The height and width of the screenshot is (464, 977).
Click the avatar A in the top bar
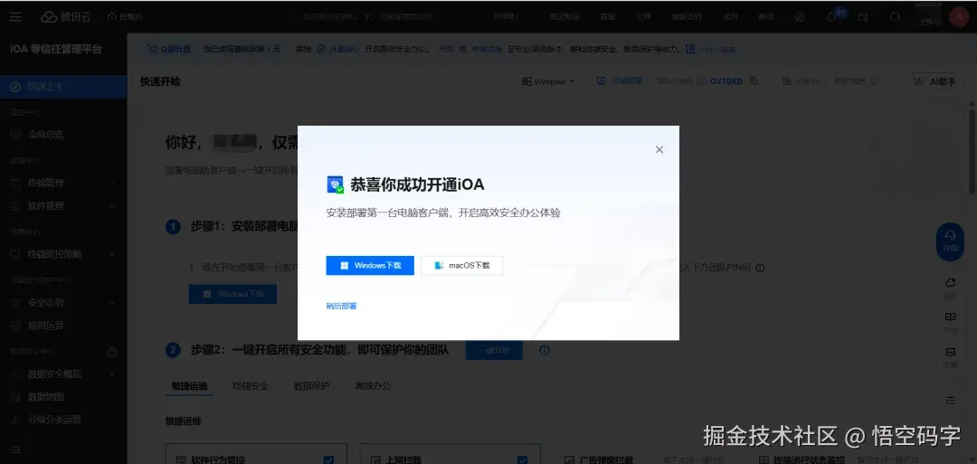tap(958, 17)
